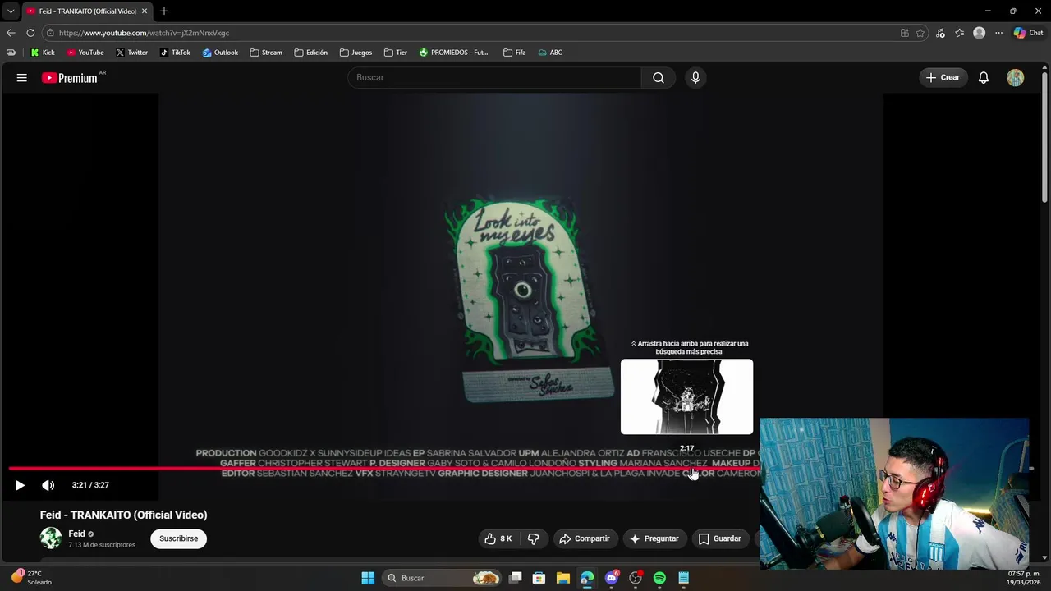Open the YouTube bookmark
Image resolution: width=1051 pixels, height=591 pixels.
85,53
